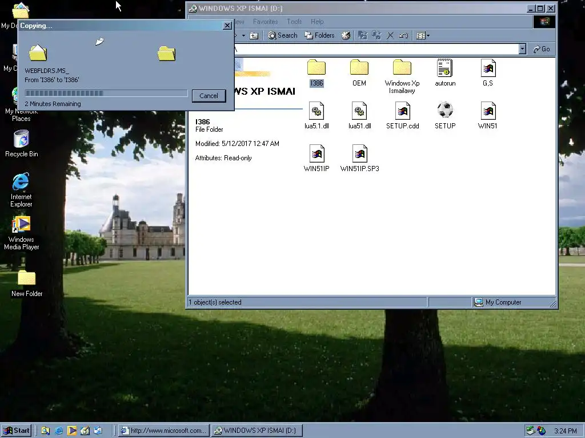This screenshot has width=585, height=438.
Task: Click the Delete X toolbar icon
Action: pos(390,36)
